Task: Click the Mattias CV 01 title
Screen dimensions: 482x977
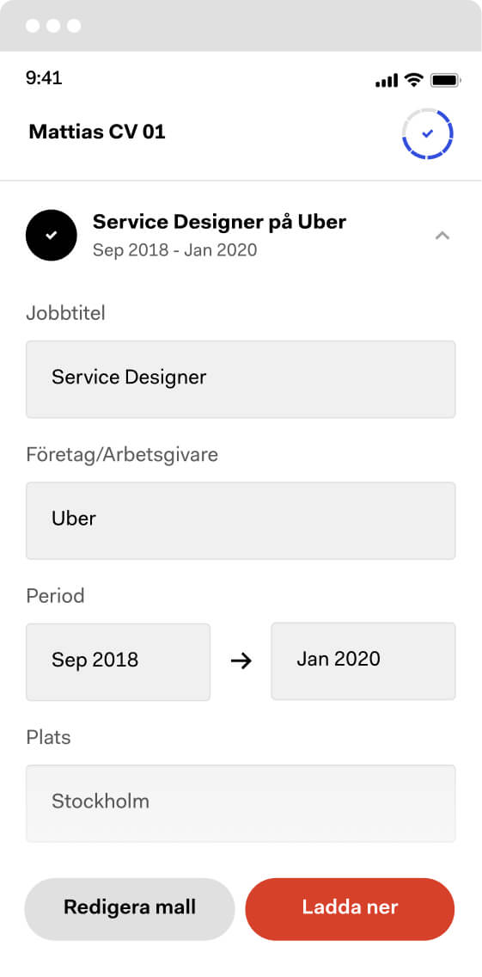Action: point(97,132)
